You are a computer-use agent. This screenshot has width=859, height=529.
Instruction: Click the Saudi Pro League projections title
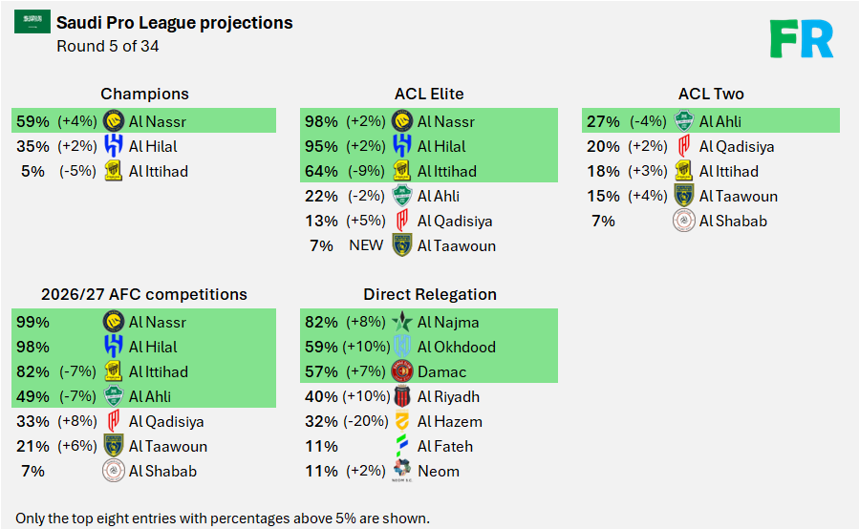175,22
